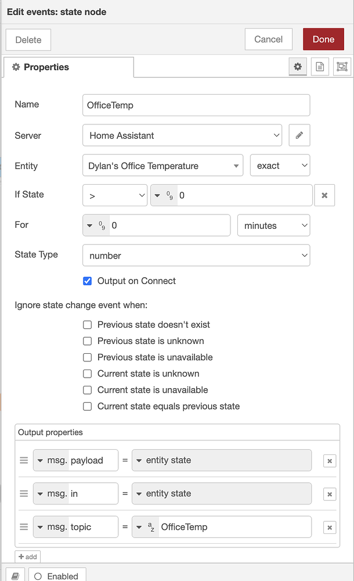This screenshot has width=354, height=581.
Task: Click the Cancel button
Action: (269, 40)
